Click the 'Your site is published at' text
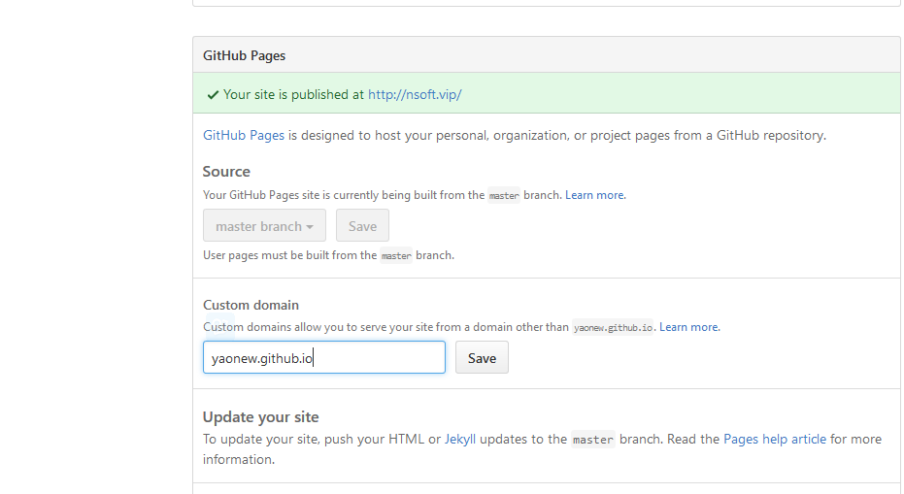 tap(293, 95)
